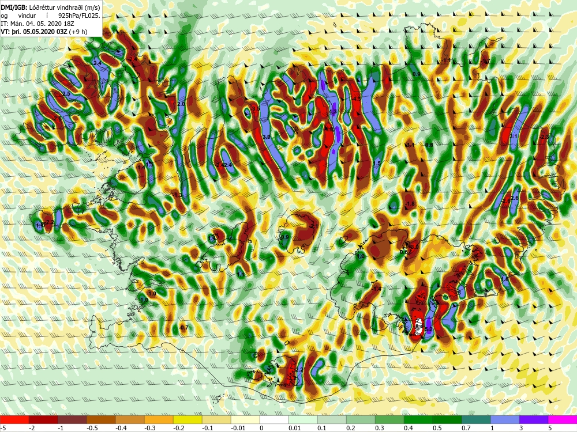Click the 5.2 value on the violet patch
Image resolution: width=577 pixels, height=432 pixels.
[x=428, y=330]
